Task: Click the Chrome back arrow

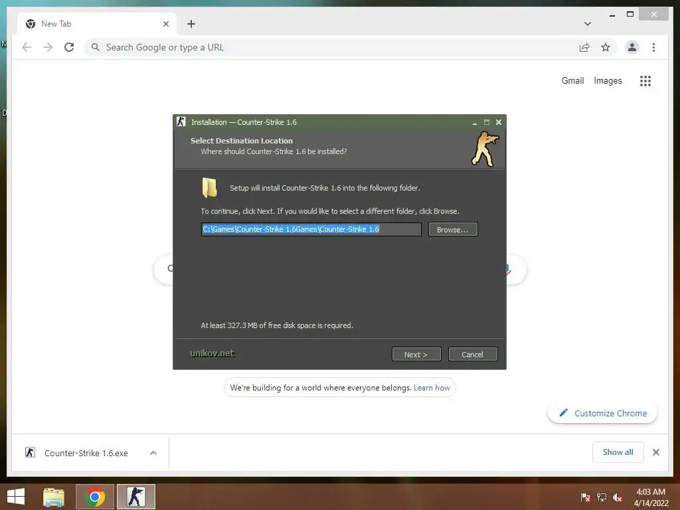Action: point(27,47)
